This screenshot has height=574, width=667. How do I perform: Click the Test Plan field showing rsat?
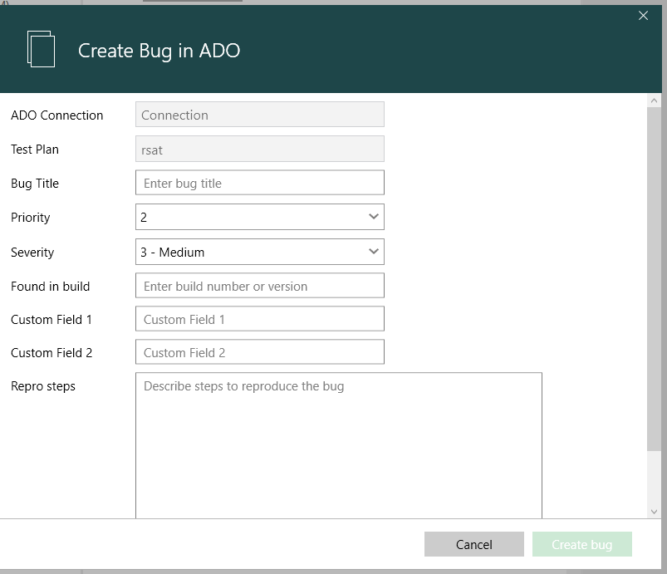pos(258,149)
